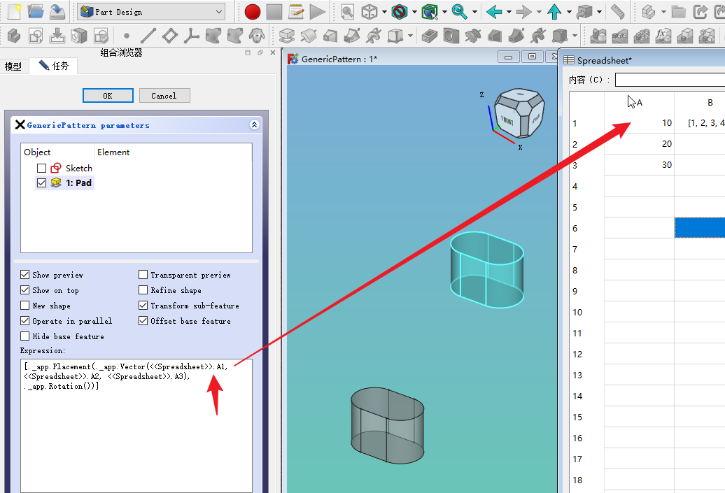Click the red macro record button

pyautogui.click(x=253, y=12)
